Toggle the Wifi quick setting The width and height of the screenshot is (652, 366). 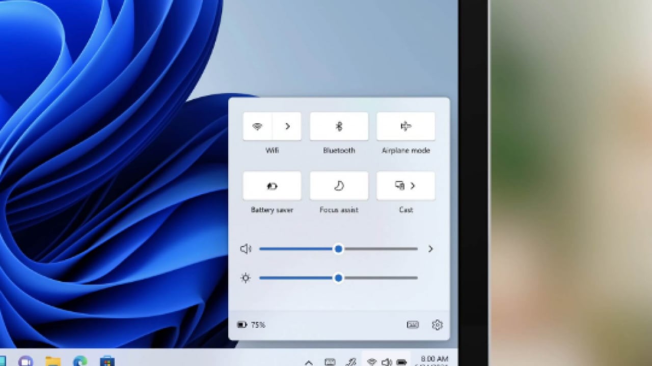click(257, 126)
